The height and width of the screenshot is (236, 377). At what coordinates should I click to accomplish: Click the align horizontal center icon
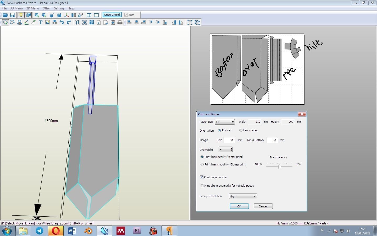coord(136,22)
